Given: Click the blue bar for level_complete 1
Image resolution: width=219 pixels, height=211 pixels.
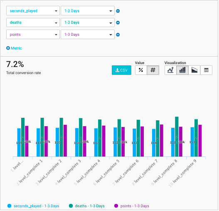Looking at the screenshot, I should (x=38, y=143).
